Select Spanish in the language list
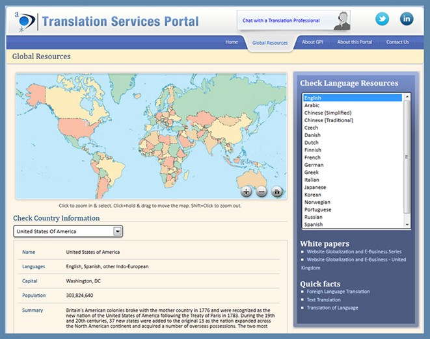 [x=353, y=224]
